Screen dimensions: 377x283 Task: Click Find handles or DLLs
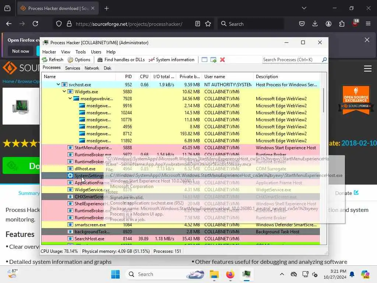pyautogui.click(x=121, y=60)
